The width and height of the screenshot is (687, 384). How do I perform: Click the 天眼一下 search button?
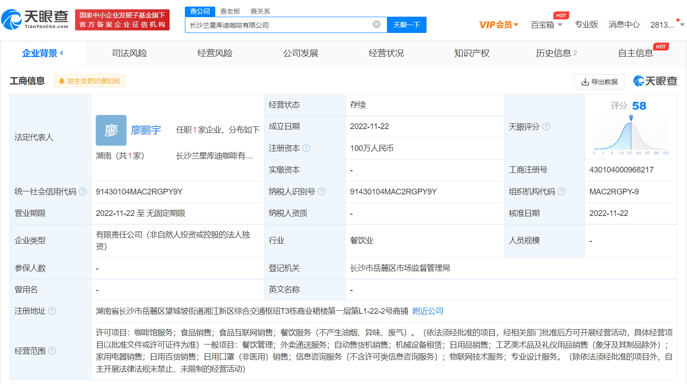coord(406,25)
